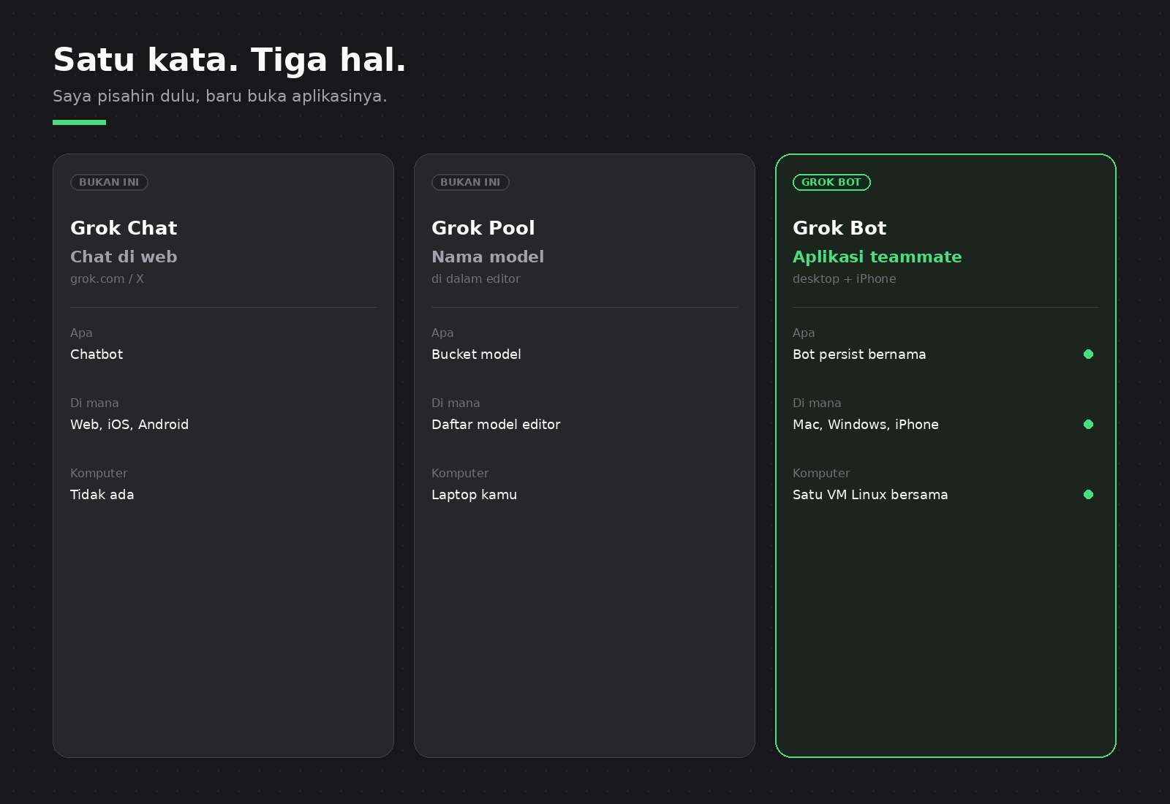Click the green dot beside Mac, Windows, iPhone
Viewport: 1170px width, 804px height.
(x=1088, y=425)
